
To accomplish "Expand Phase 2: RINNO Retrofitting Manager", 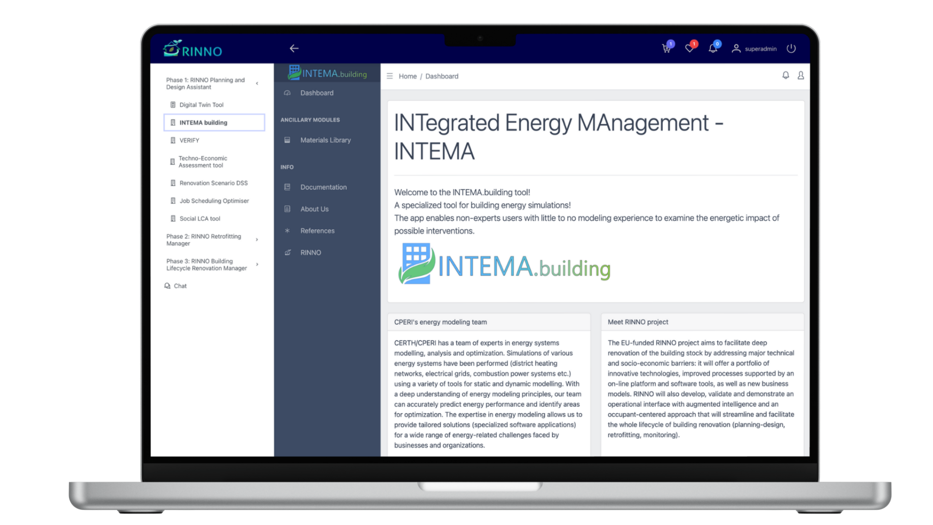I will [257, 239].
